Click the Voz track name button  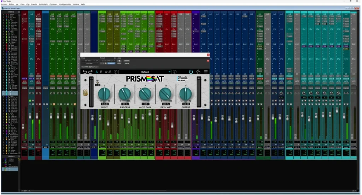53,147
